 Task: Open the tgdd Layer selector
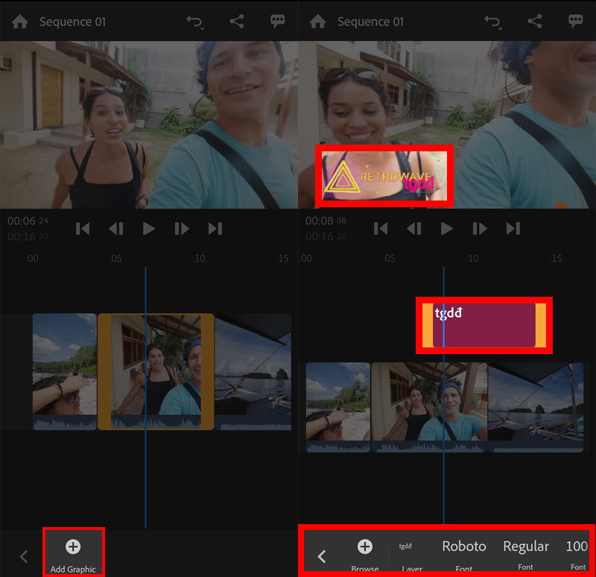pos(406,552)
